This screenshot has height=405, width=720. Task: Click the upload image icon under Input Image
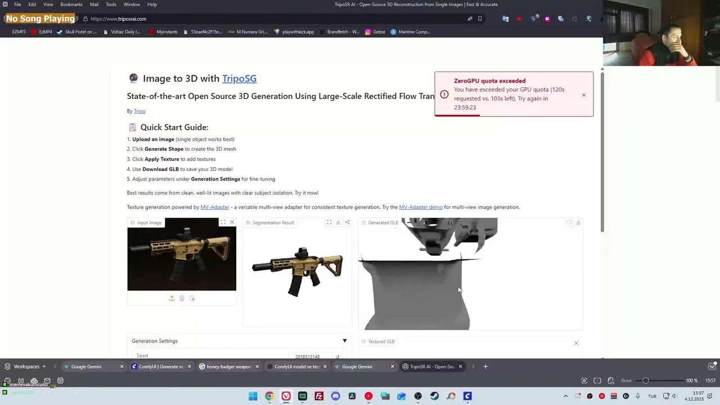172,298
